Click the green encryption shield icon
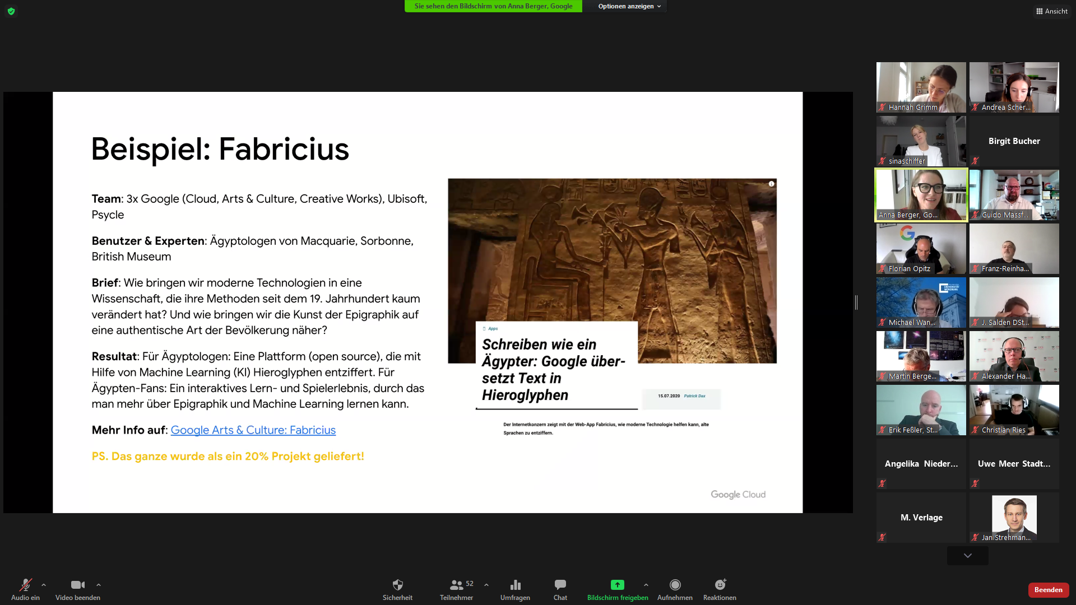Image resolution: width=1076 pixels, height=605 pixels. [x=11, y=11]
